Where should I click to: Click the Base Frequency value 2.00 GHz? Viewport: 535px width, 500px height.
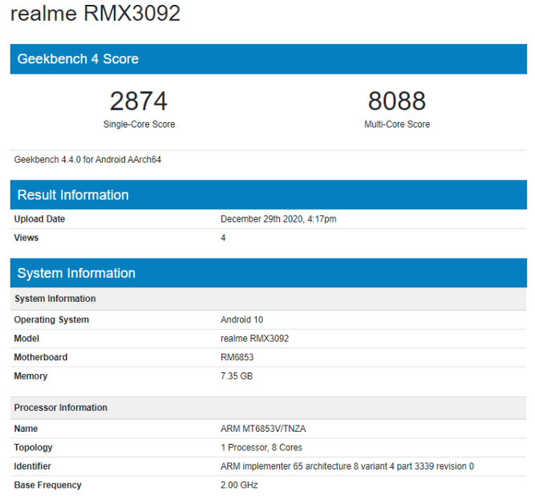239,485
